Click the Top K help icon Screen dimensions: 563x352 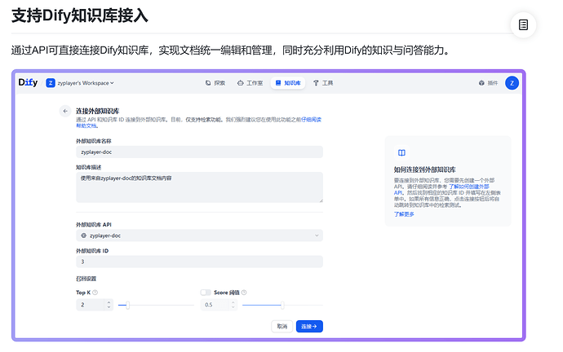(95, 293)
